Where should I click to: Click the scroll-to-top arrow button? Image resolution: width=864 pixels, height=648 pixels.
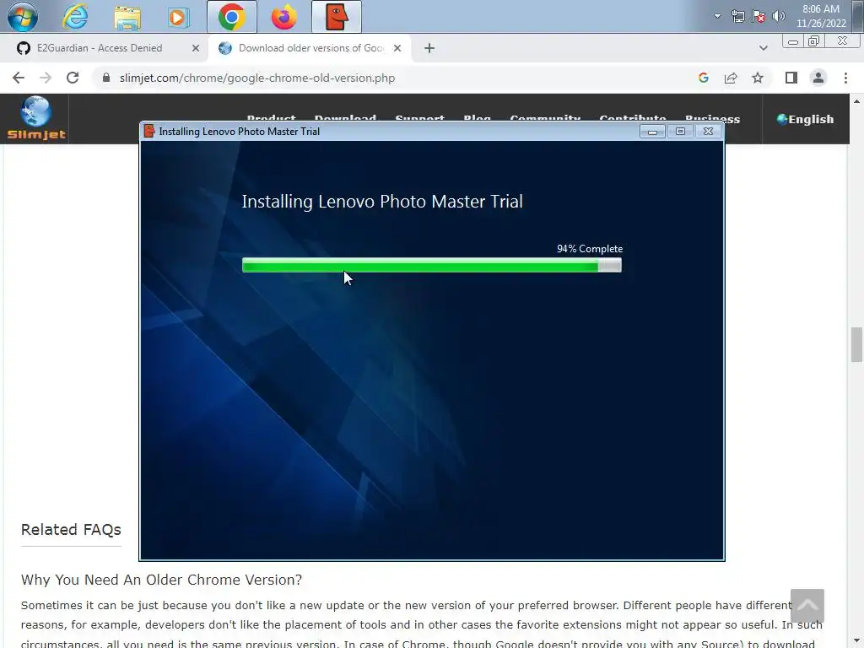[x=807, y=606]
